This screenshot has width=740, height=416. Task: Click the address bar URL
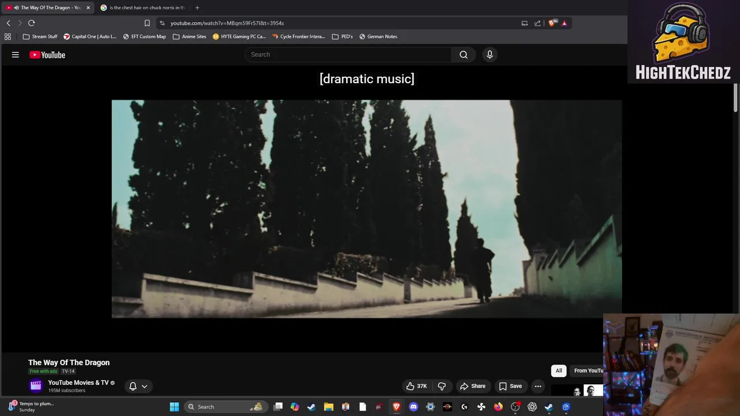click(227, 23)
